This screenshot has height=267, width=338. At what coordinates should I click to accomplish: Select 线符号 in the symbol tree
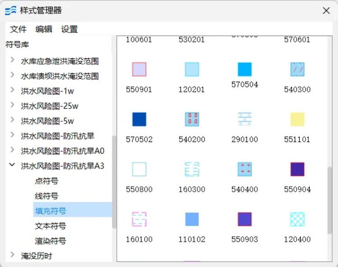(46, 196)
